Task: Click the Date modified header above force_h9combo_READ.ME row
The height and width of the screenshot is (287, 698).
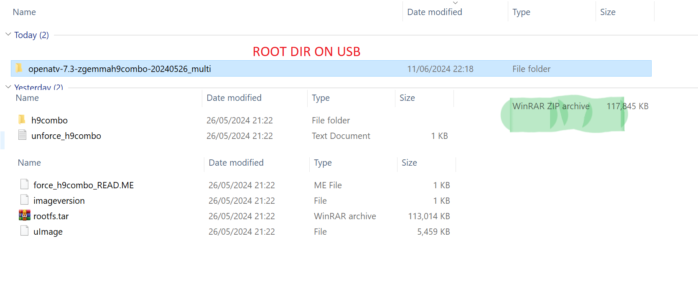Action: point(236,163)
